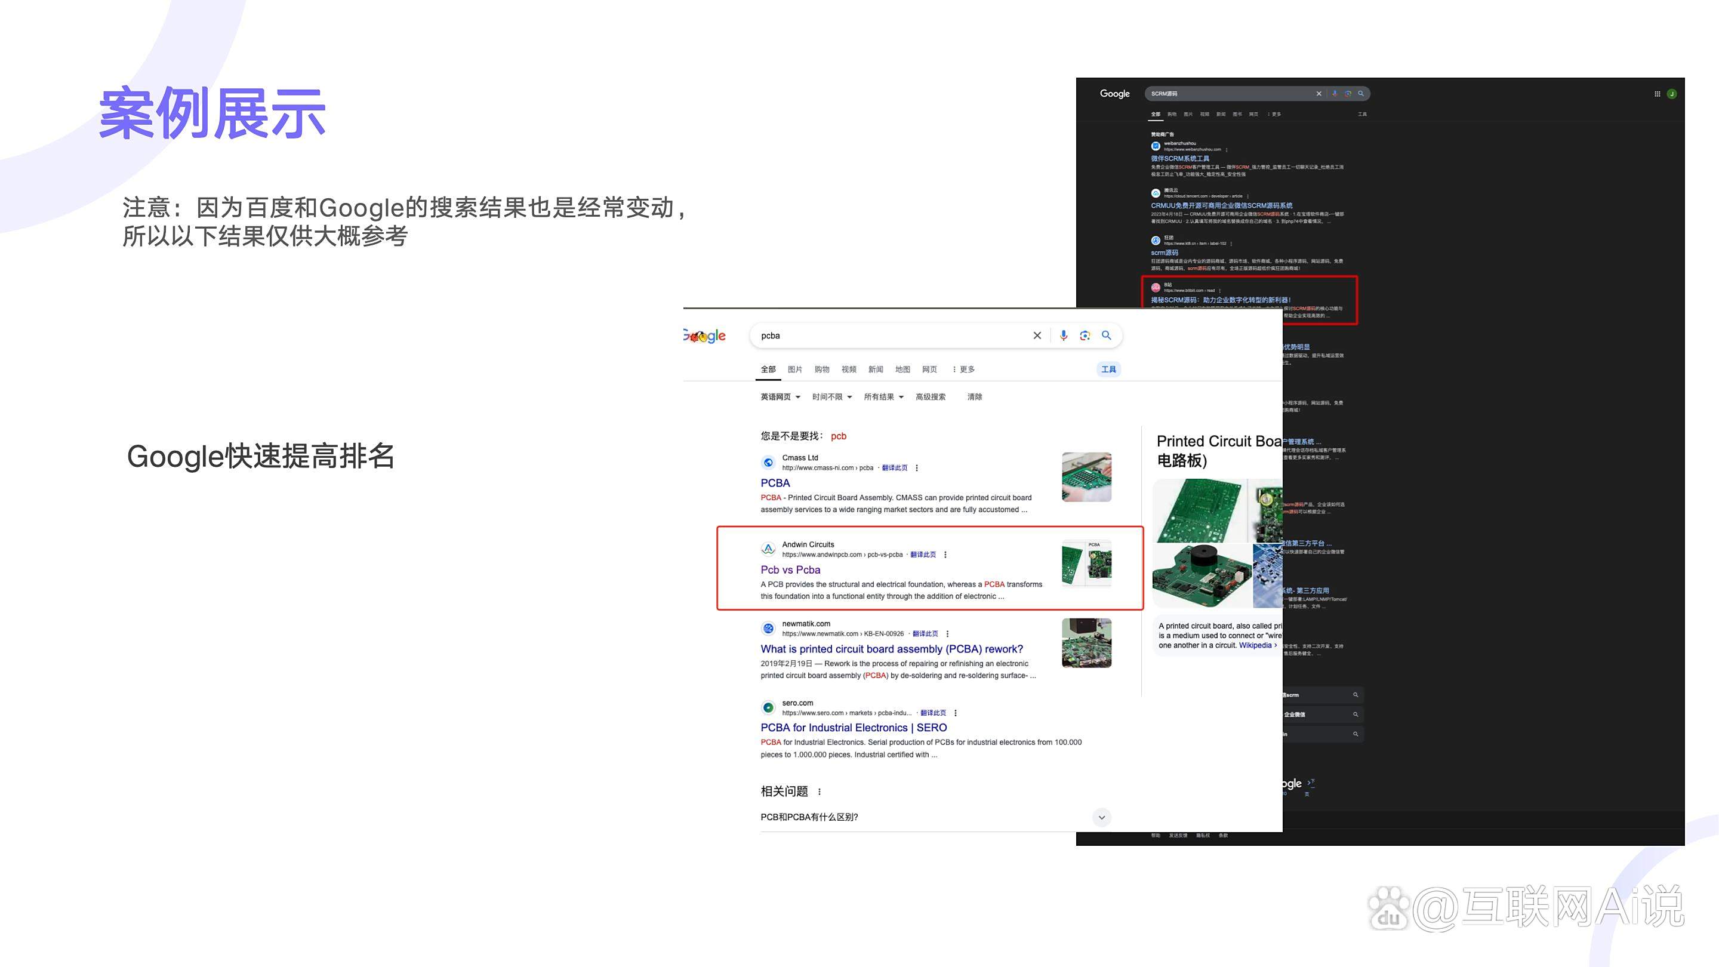This screenshot has height=967, width=1719.
Task: Open the Pcb vs Pcba result title
Action: pyautogui.click(x=790, y=570)
